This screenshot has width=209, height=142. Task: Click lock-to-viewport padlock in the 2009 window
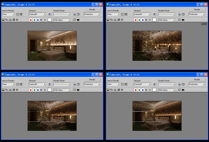coord(154,14)
